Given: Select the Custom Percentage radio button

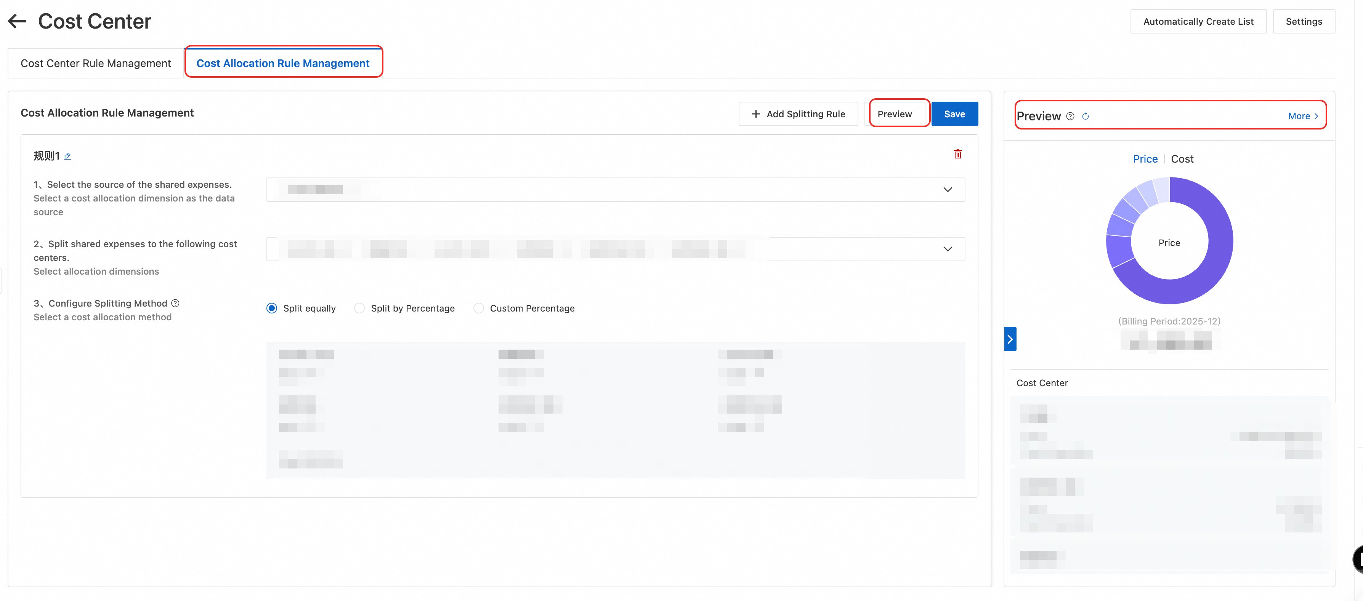Looking at the screenshot, I should [x=478, y=308].
